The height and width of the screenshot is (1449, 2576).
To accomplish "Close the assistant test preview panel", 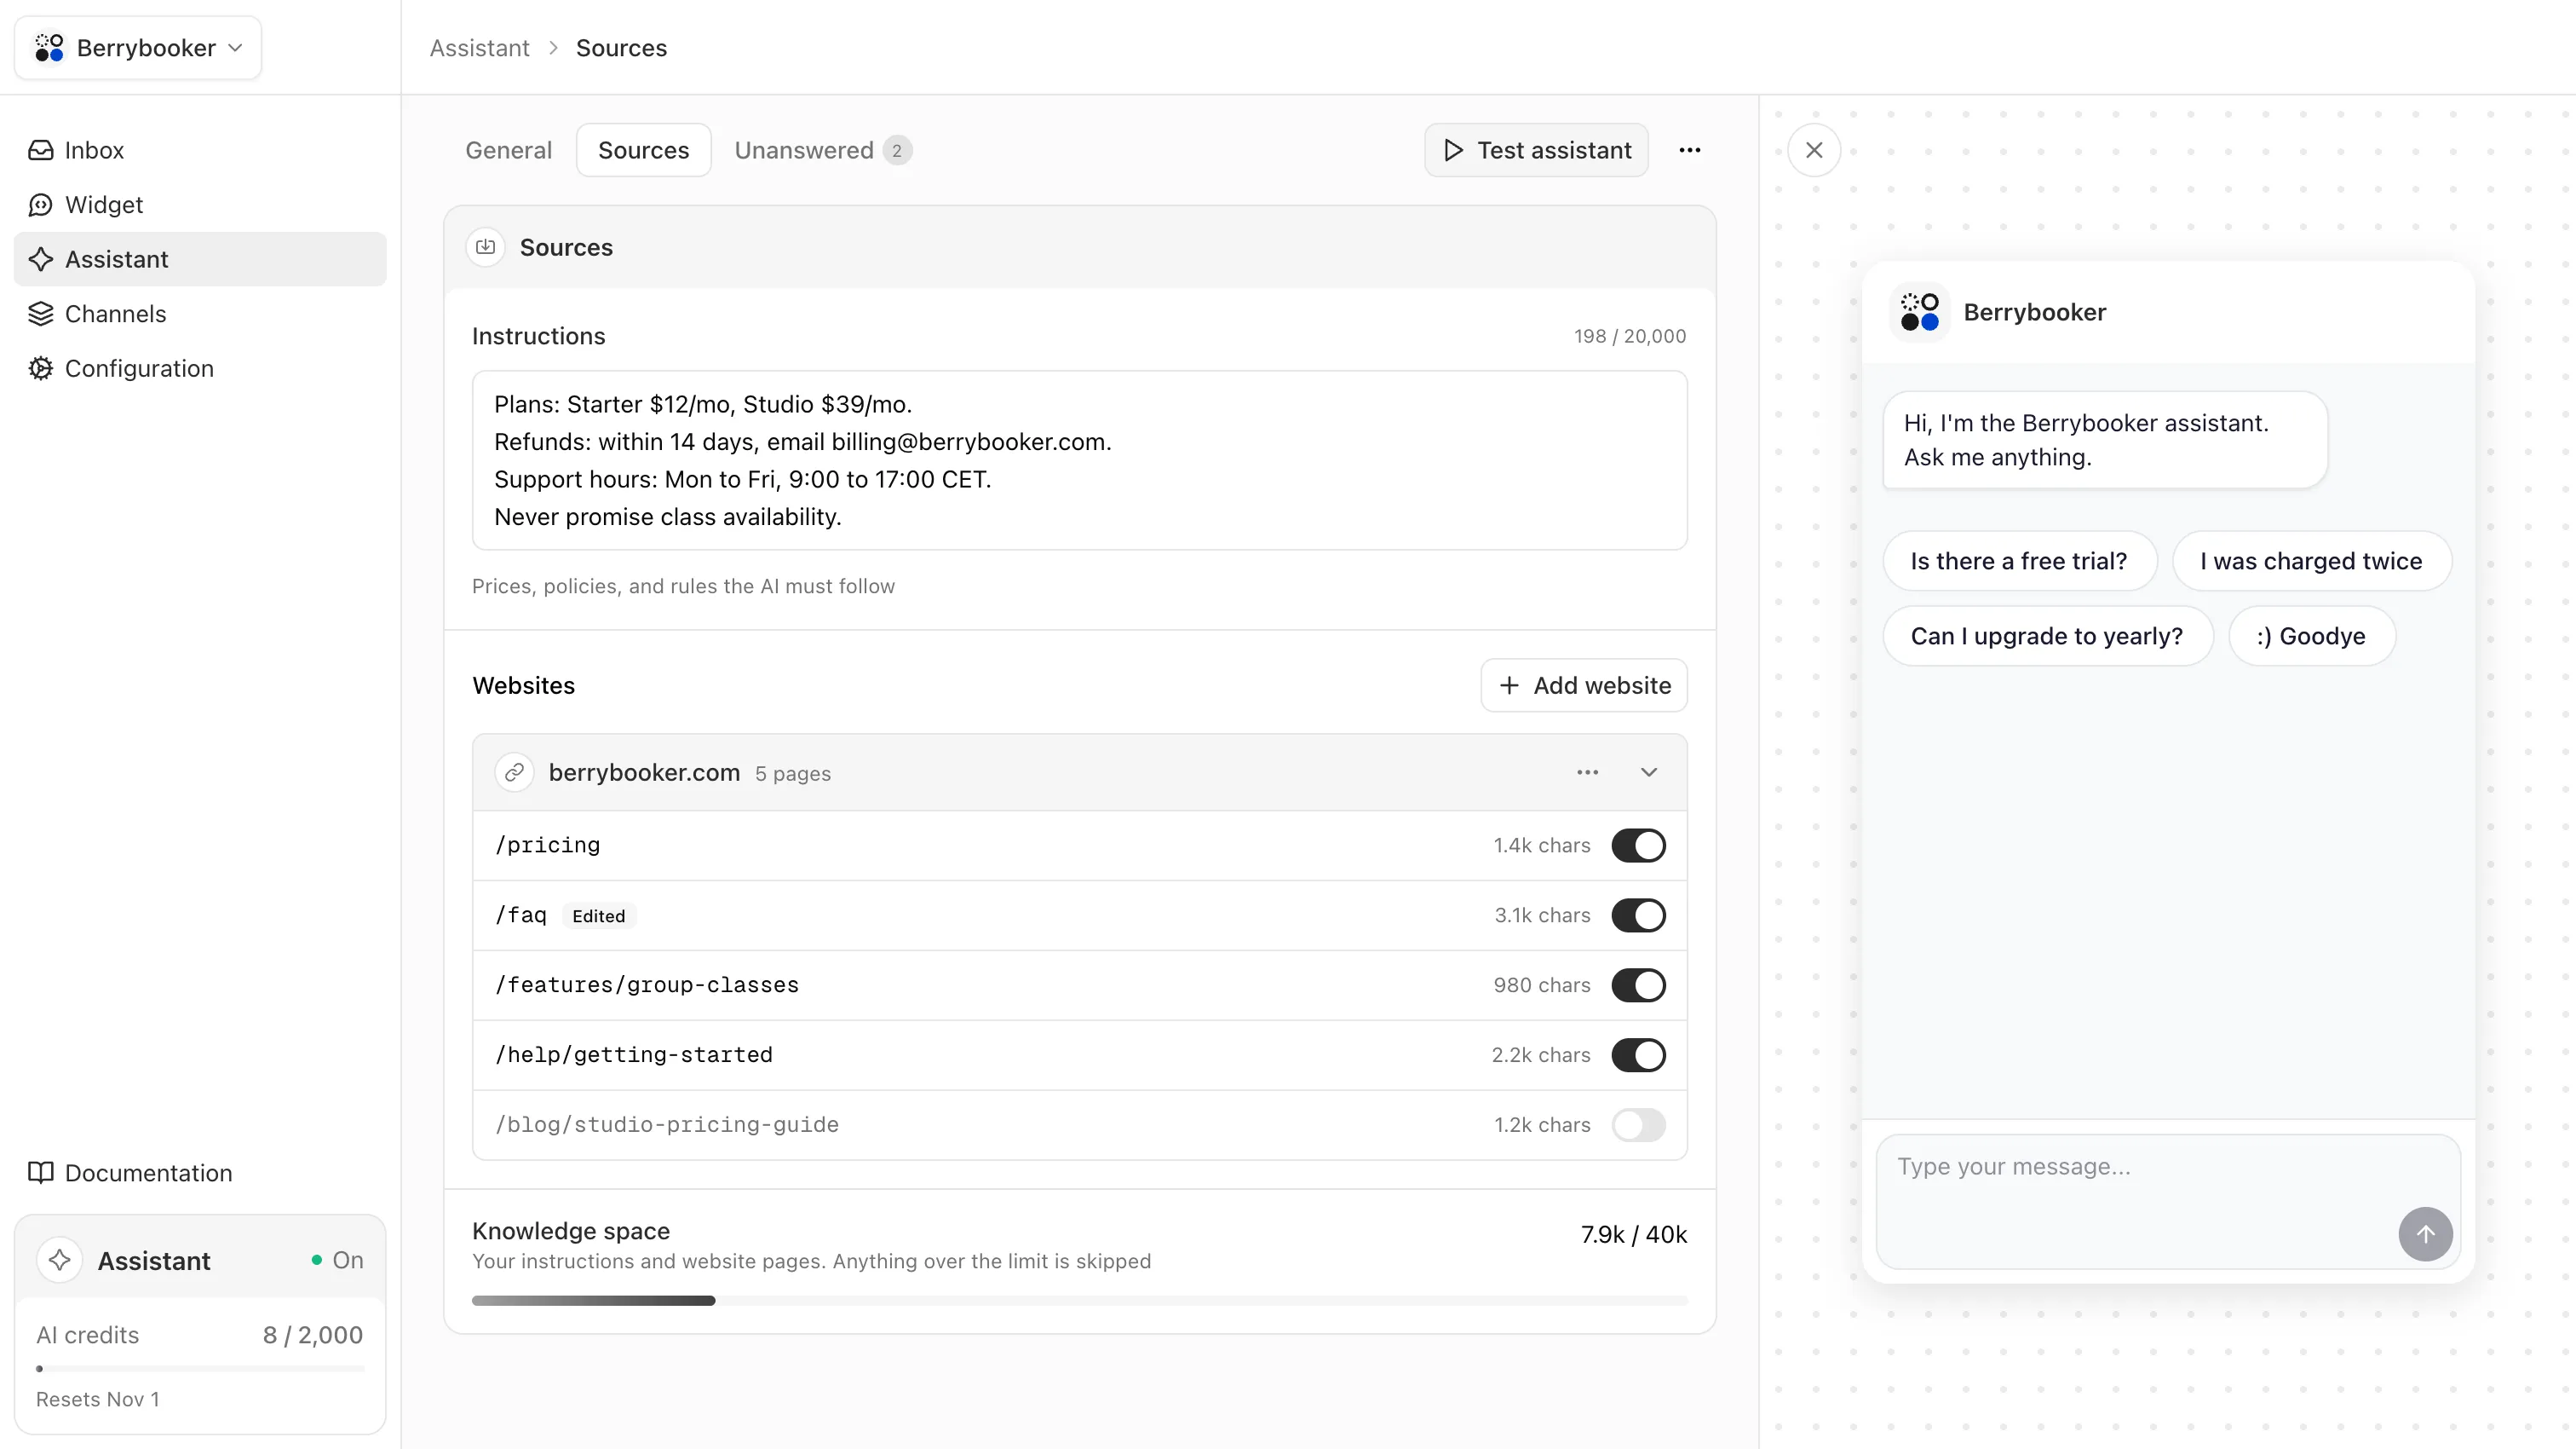I will coord(1814,150).
